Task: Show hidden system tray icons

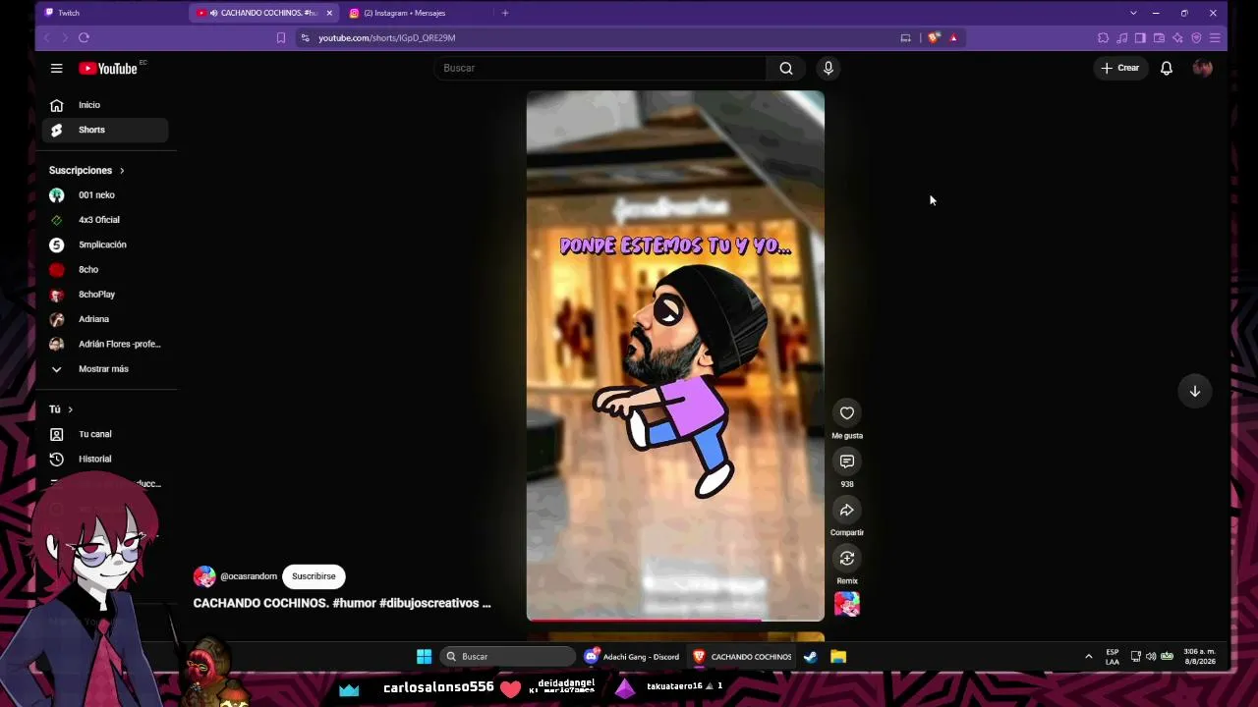Action: (x=1088, y=657)
